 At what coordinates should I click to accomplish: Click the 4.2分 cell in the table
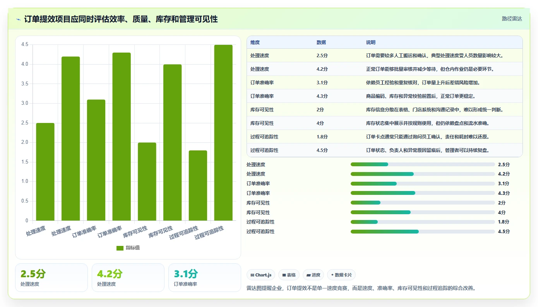coord(322,69)
